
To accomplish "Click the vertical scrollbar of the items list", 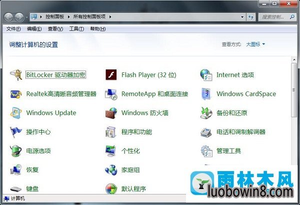I will click(x=294, y=100).
